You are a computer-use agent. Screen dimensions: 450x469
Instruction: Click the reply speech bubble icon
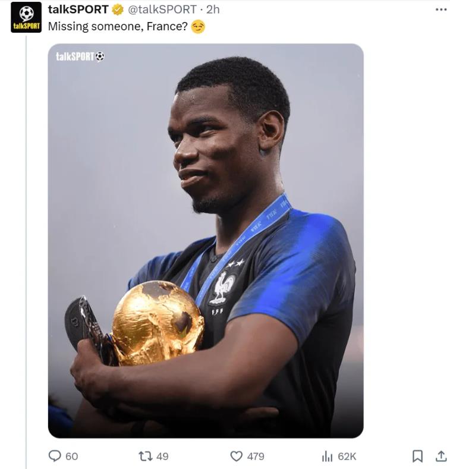(55, 456)
